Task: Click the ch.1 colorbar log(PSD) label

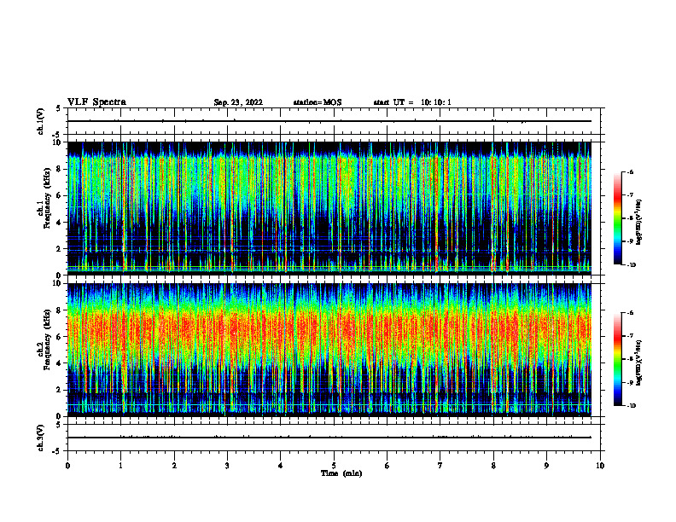Action: 639,223
